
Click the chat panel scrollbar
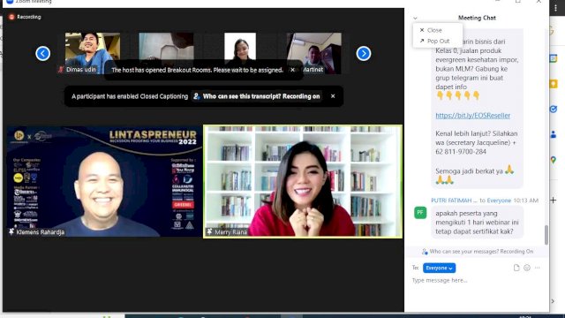tap(546, 234)
